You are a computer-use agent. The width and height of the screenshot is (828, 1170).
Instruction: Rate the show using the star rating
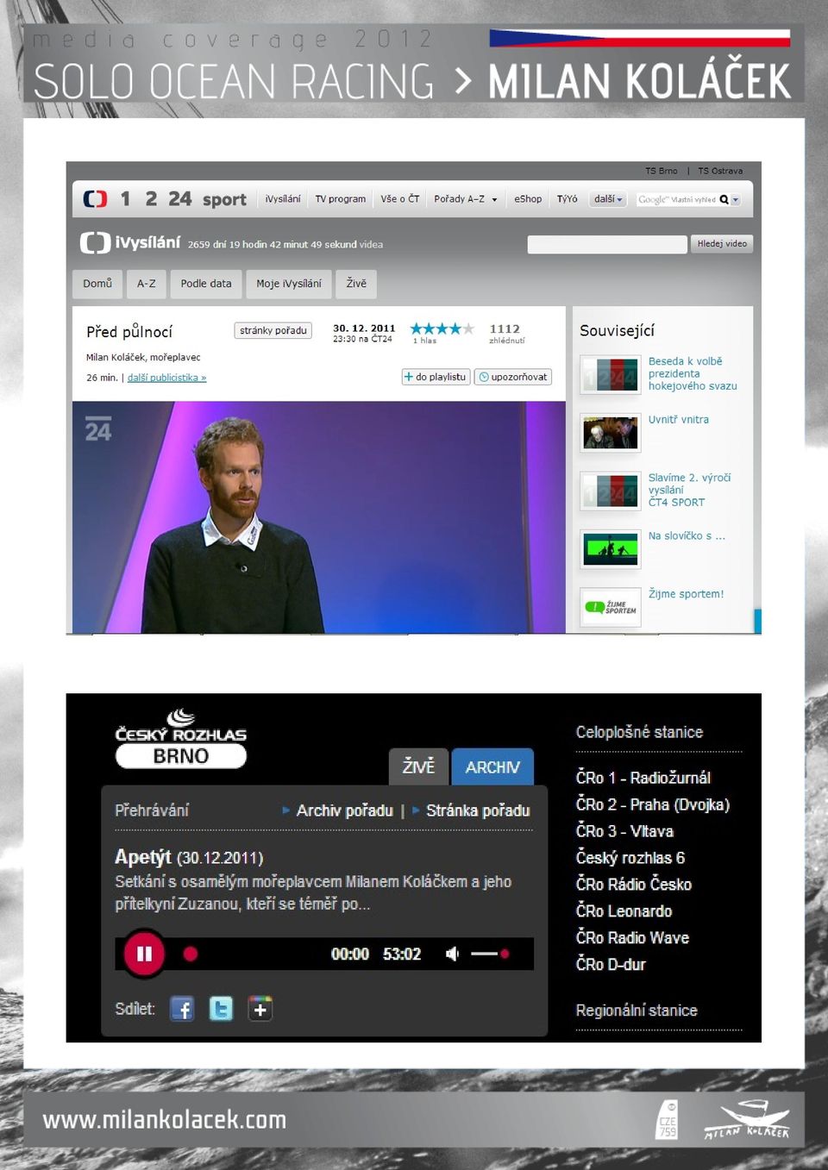click(x=442, y=328)
